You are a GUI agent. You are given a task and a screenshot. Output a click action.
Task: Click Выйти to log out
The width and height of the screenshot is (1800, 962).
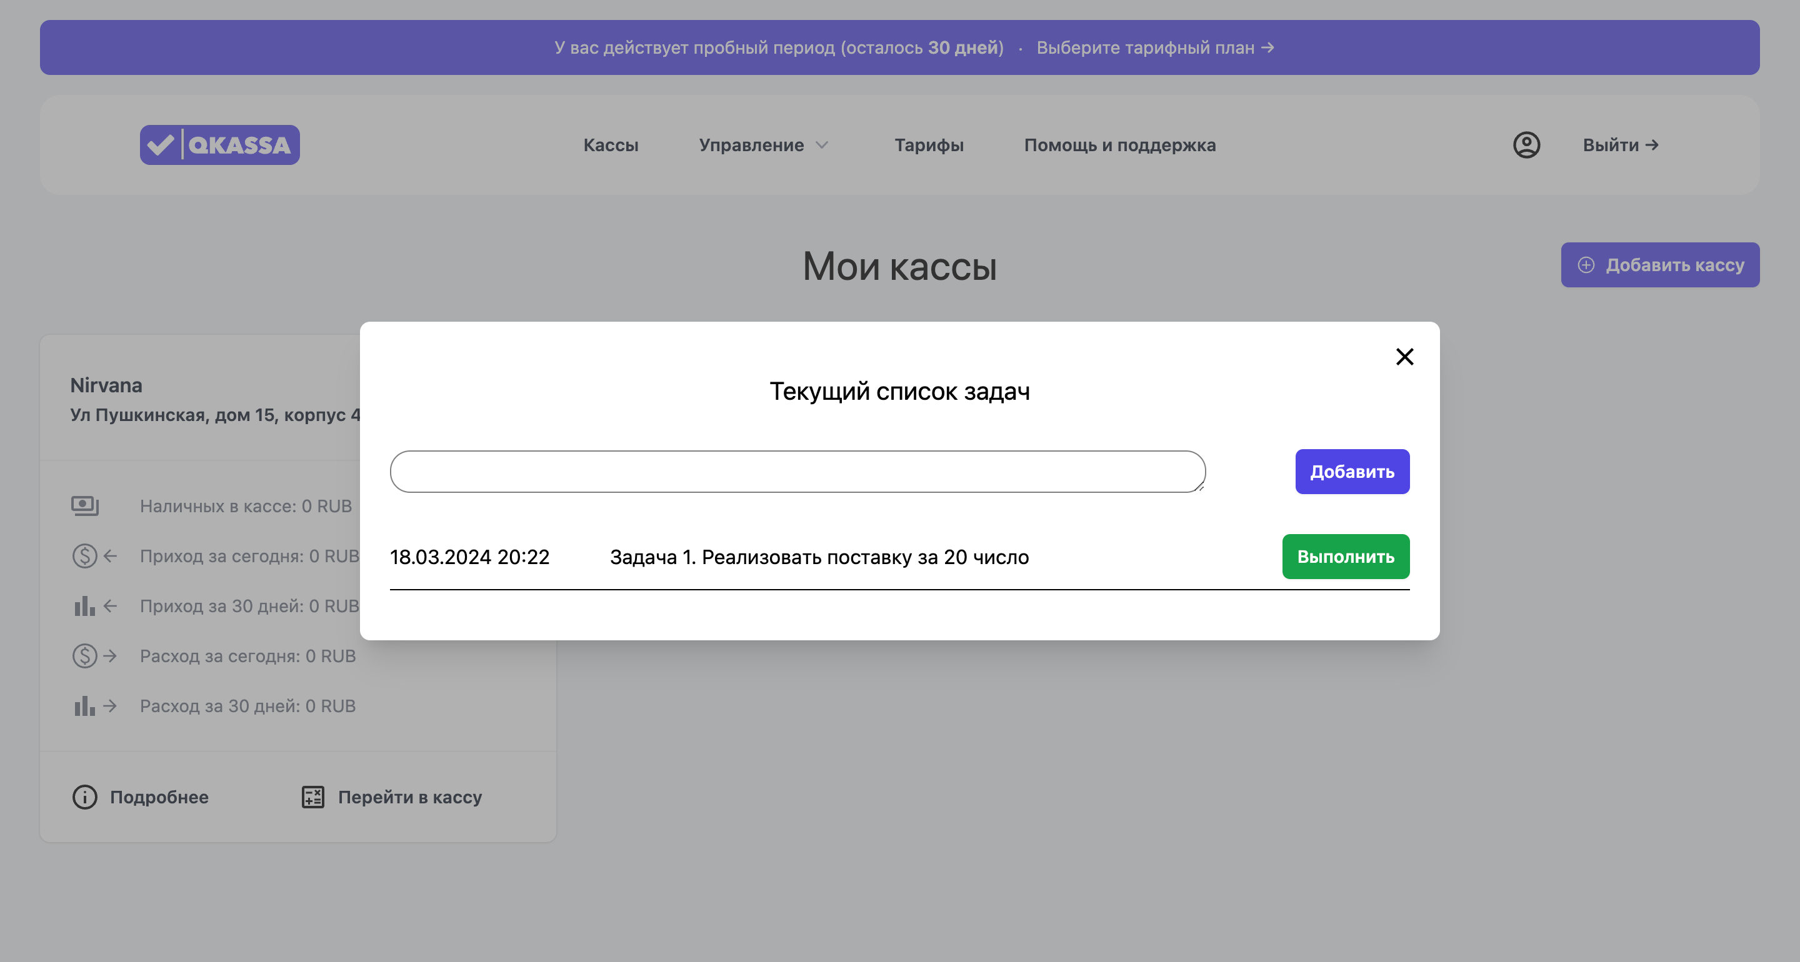click(1620, 145)
